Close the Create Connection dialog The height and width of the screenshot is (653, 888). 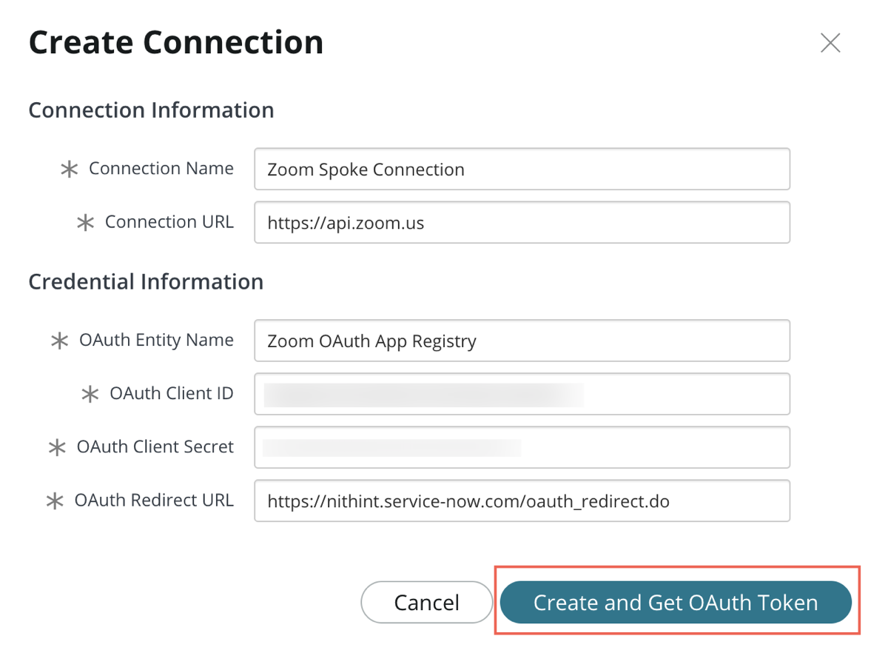coord(830,43)
